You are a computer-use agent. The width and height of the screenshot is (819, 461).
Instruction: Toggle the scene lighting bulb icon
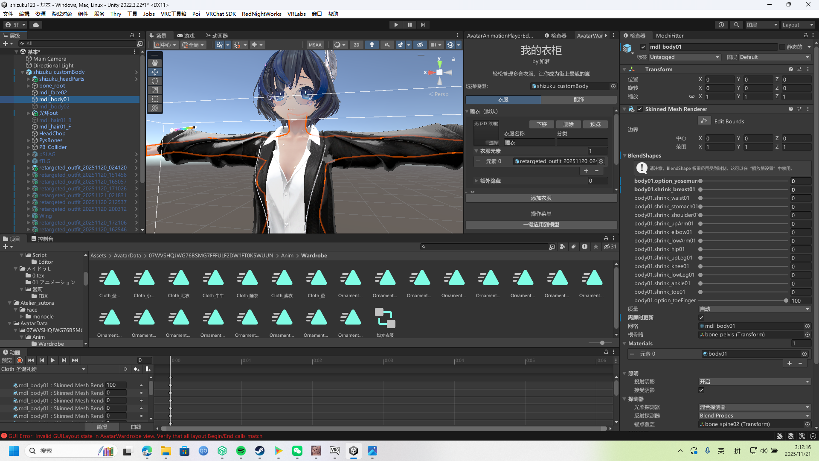point(372,45)
